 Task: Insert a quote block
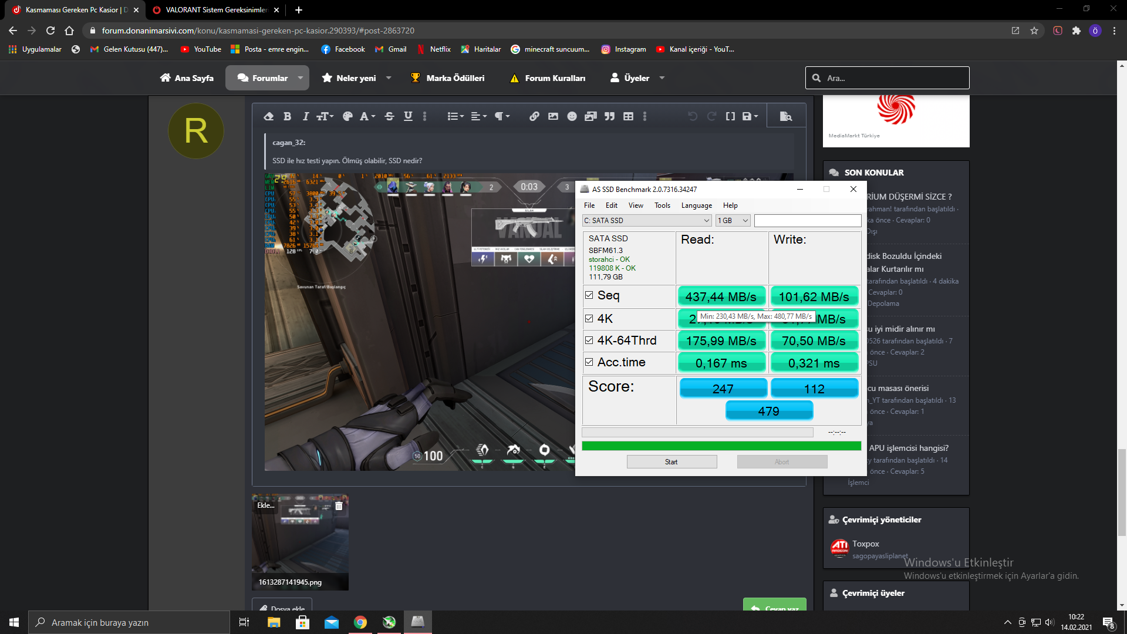click(x=609, y=116)
